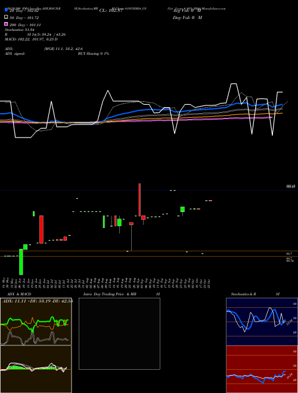
Task: Open the ADX indicator chart panel
Action: click(36, 322)
